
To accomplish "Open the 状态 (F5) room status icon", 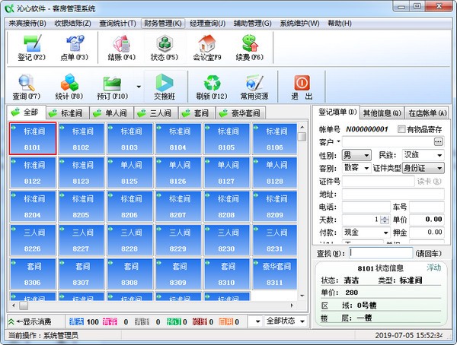I will 165,47.
